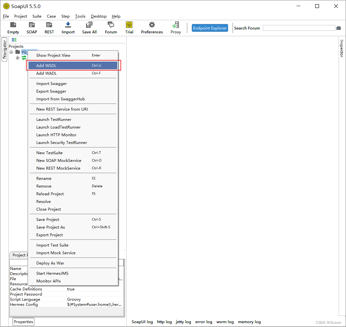Select Show Project View in context menu
The image size is (346, 327).
click(73, 55)
